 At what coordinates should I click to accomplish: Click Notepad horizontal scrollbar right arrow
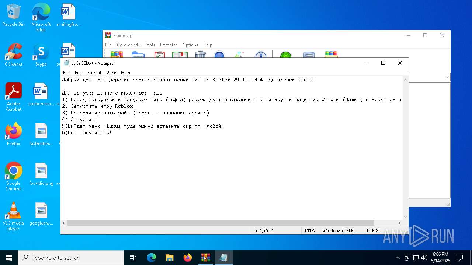pos(399,223)
